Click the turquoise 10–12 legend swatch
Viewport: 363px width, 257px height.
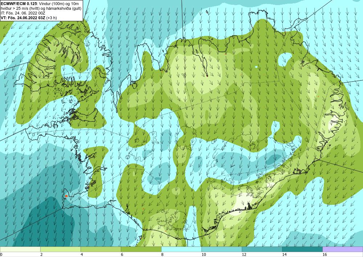click(221, 249)
